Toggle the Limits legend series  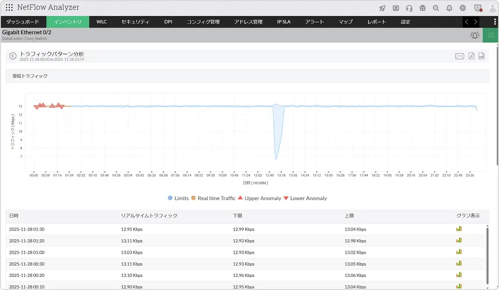click(178, 198)
